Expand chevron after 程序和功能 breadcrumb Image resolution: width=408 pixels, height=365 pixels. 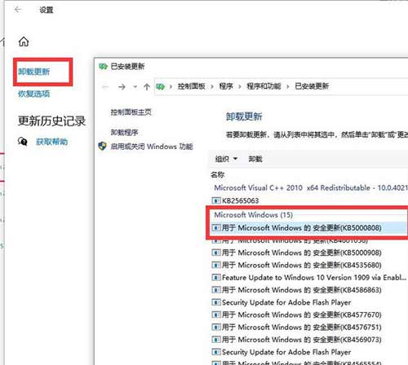288,86
